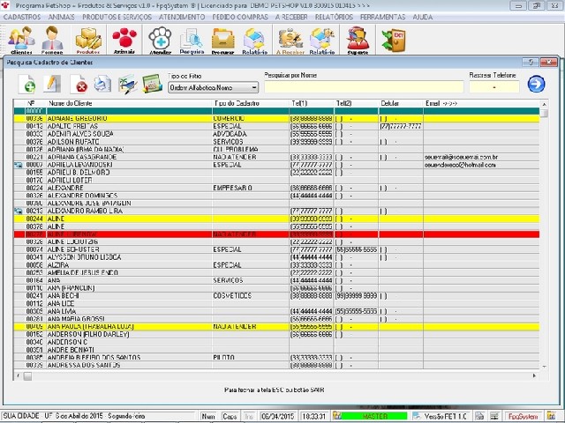Viewport: 565px width, 423px height.
Task: Select the ADAIANE GREGORIO row
Action: point(276,119)
